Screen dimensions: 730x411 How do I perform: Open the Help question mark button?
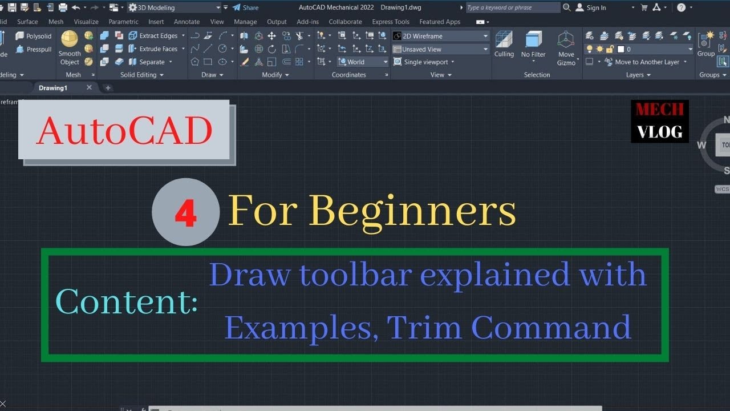(682, 7)
